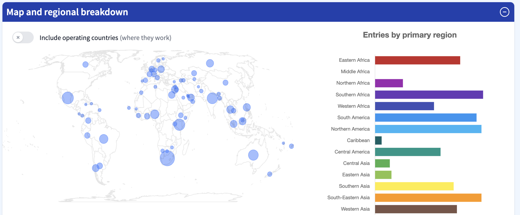Viewport: 520px width, 215px height.
Task: Click the Central Asia green bar
Action: click(x=382, y=163)
